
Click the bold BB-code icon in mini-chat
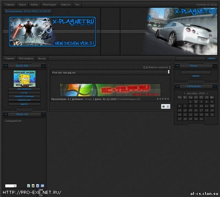(x=37, y=186)
